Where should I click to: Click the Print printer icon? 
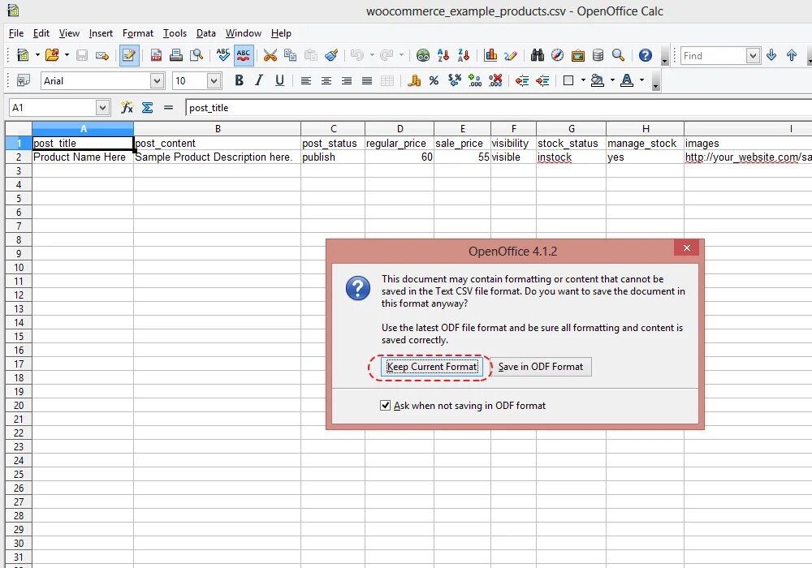click(x=176, y=55)
